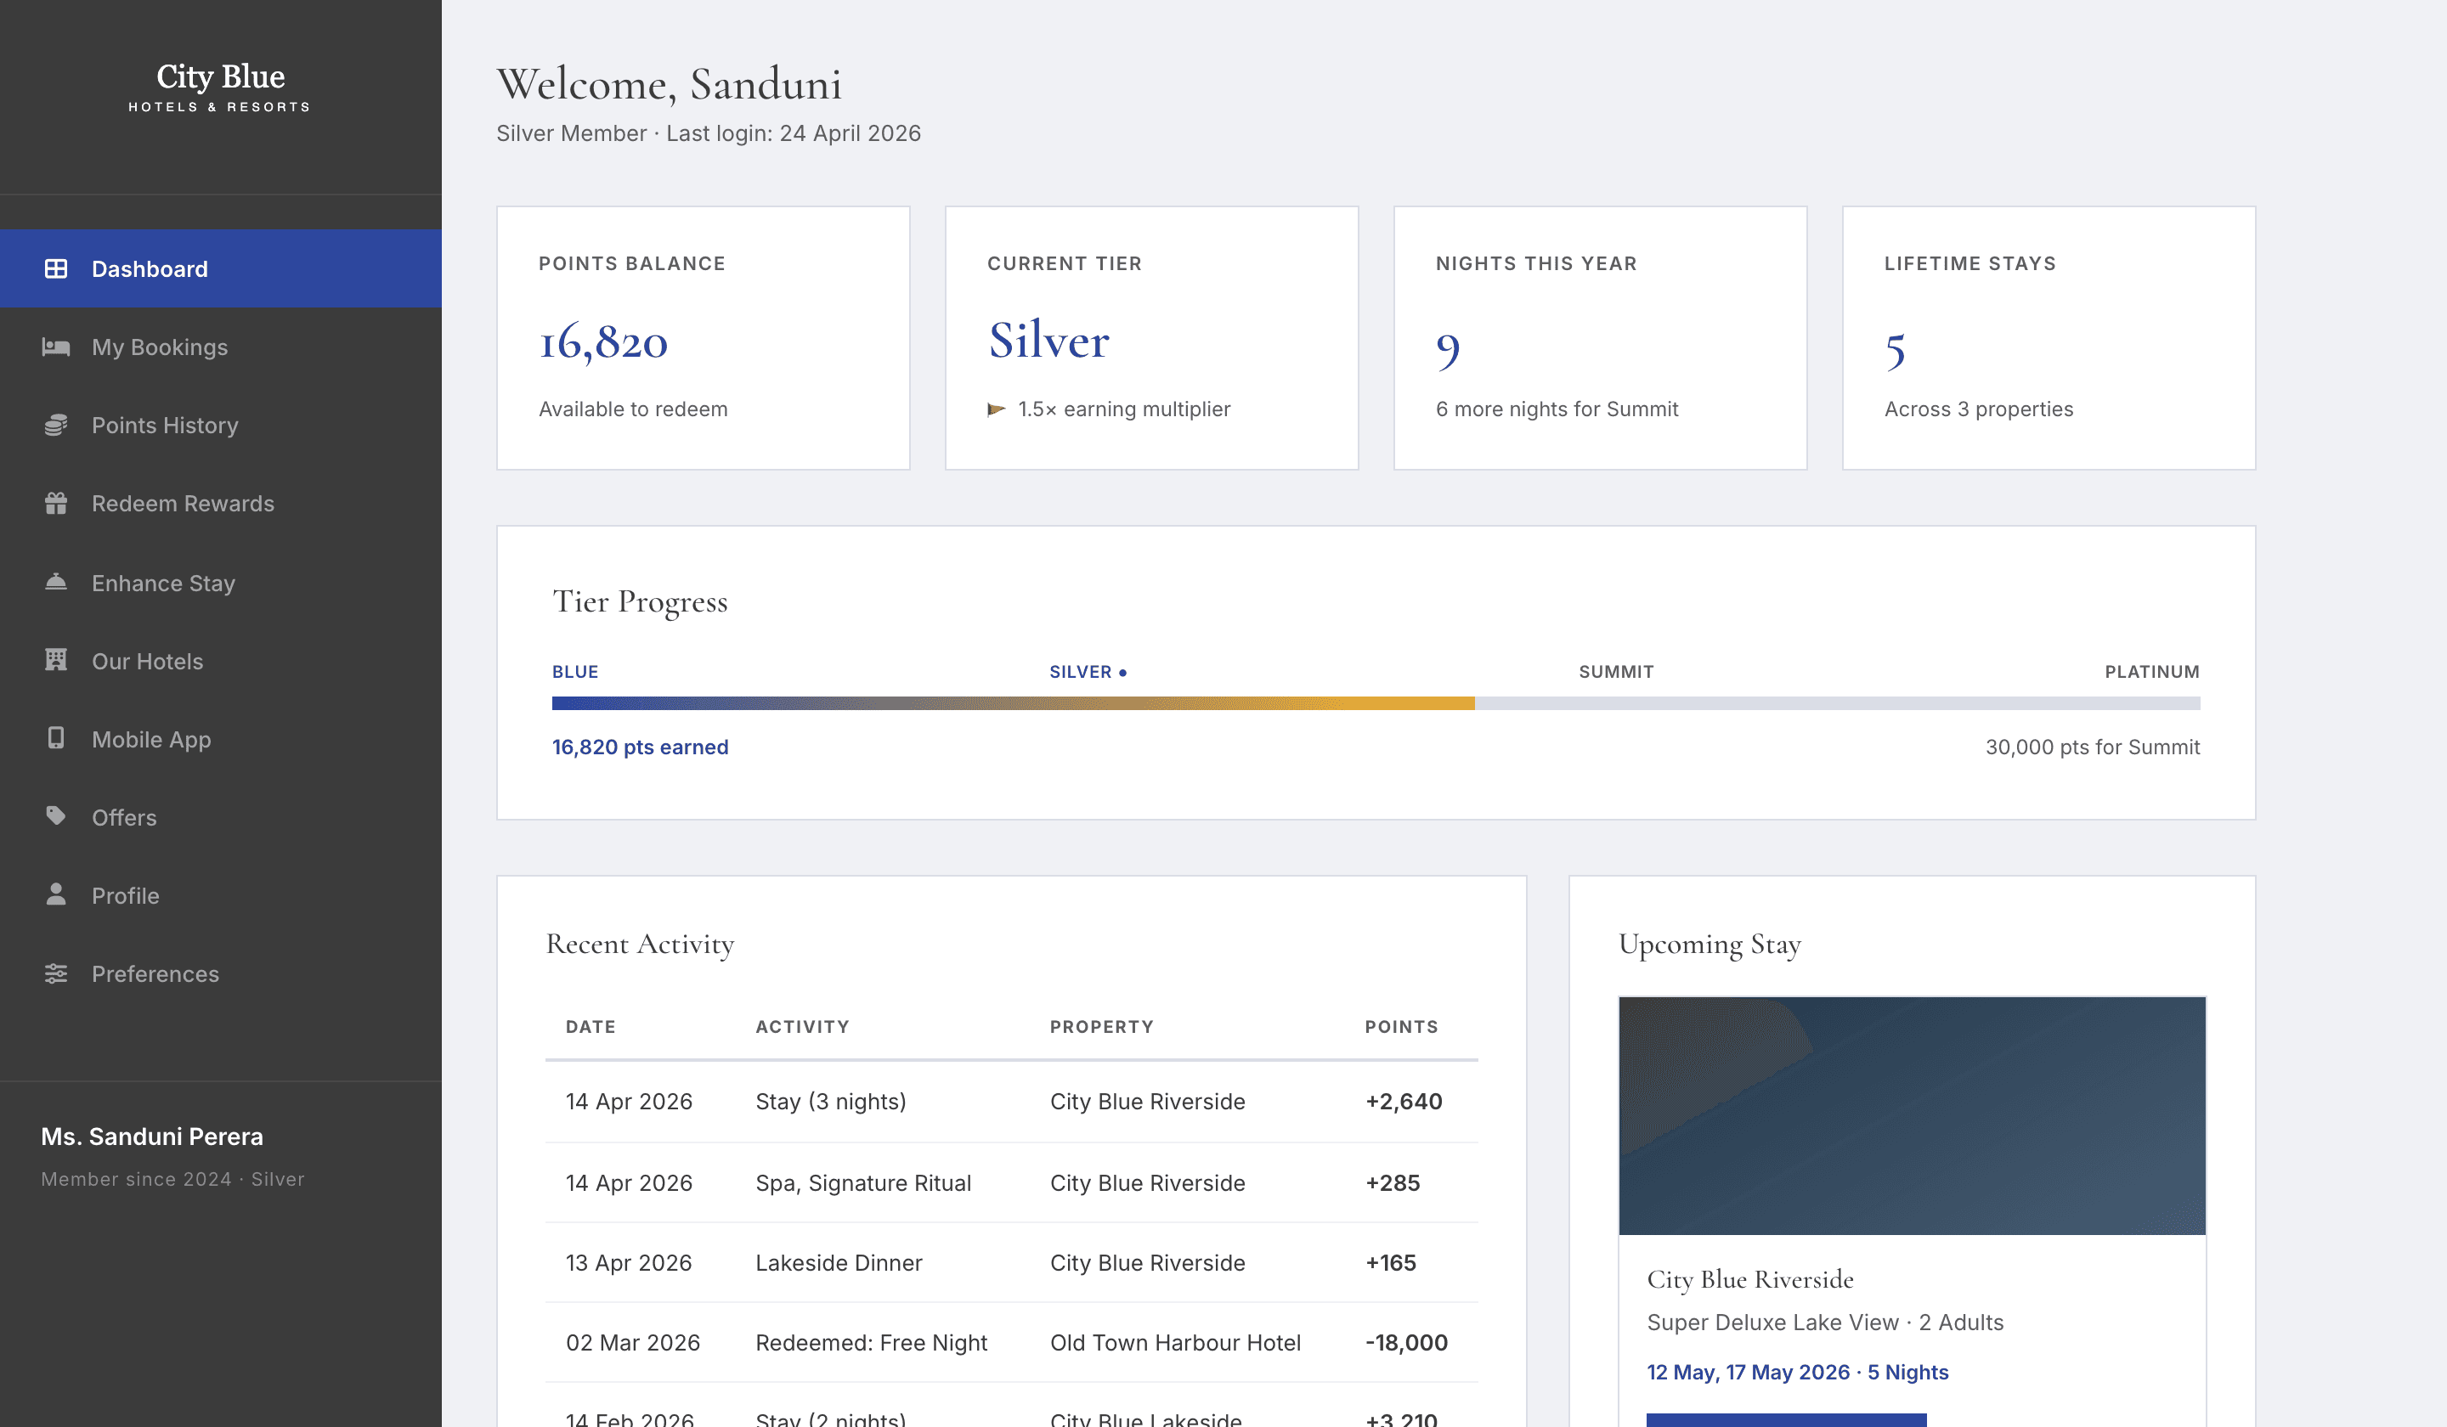Screen dimensions: 2447x1427
Task: Click the Enhance Stay bell icon
Action: click(56, 583)
